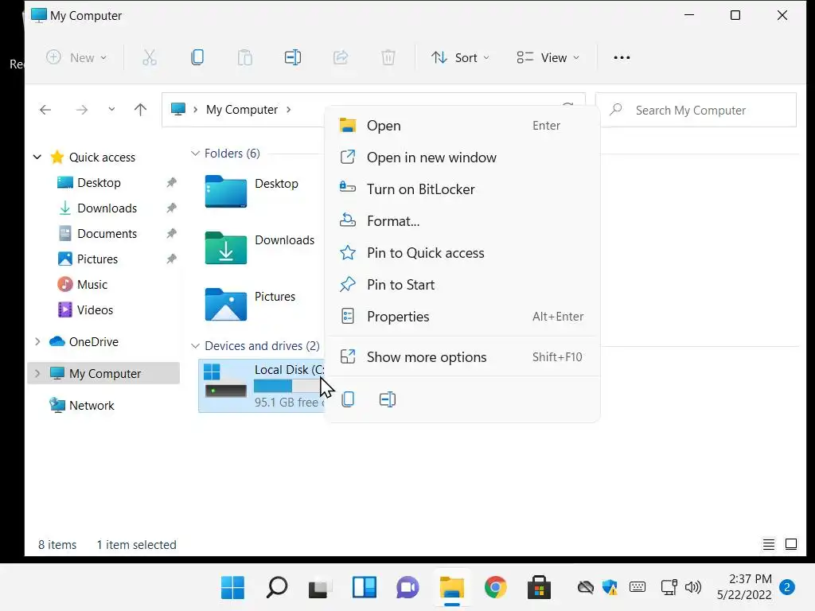This screenshot has width=815, height=611.
Task: Open Microsoft Store from taskbar
Action: [x=539, y=588]
